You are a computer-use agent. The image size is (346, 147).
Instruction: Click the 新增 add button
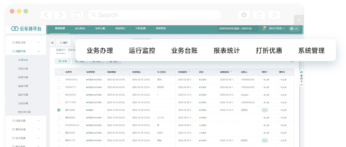pyautogui.click(x=63, y=61)
